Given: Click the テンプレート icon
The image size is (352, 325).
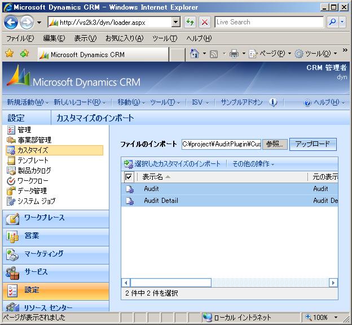Looking at the screenshot, I should (x=11, y=161).
